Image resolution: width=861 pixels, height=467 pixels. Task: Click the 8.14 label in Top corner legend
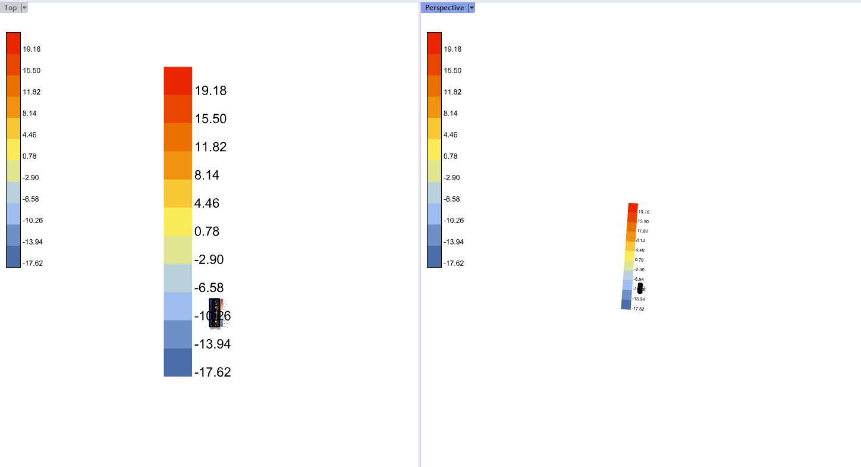coord(31,113)
